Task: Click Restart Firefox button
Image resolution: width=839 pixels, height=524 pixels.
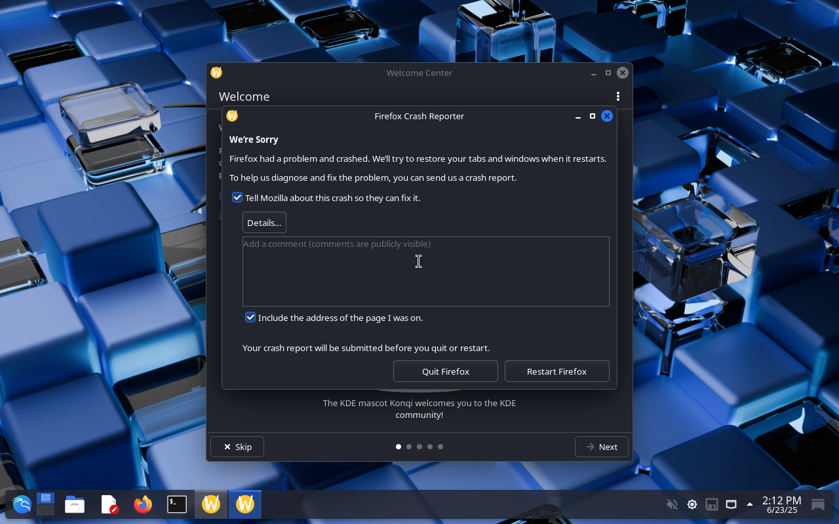Action: (557, 371)
